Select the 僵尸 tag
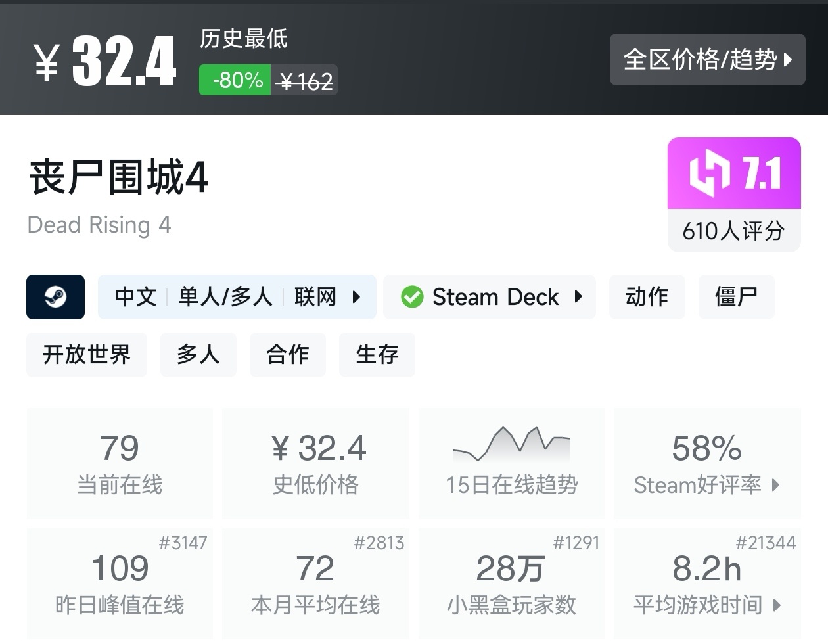The width and height of the screenshot is (828, 644). pos(736,297)
